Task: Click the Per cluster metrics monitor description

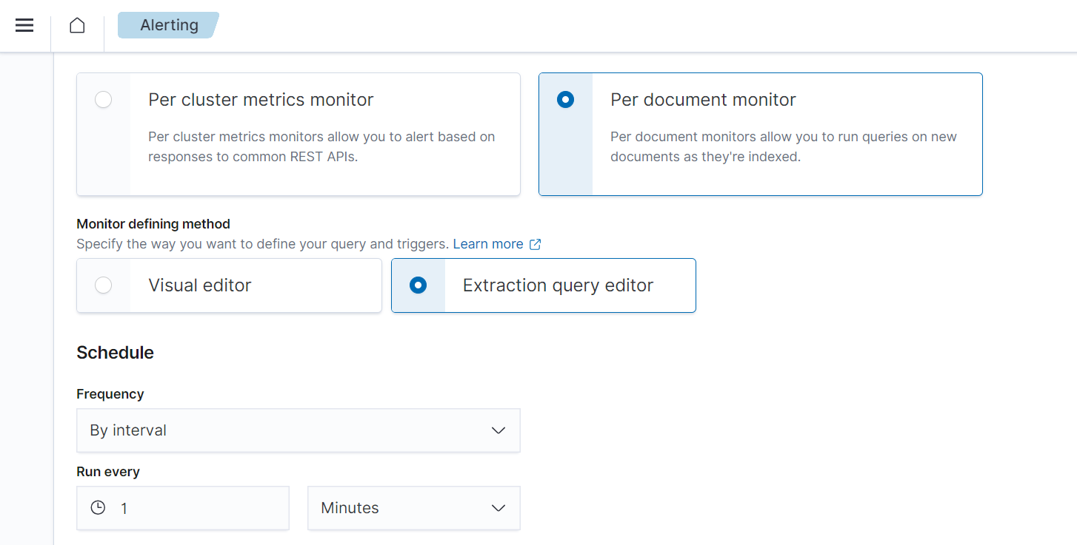Action: tap(321, 146)
